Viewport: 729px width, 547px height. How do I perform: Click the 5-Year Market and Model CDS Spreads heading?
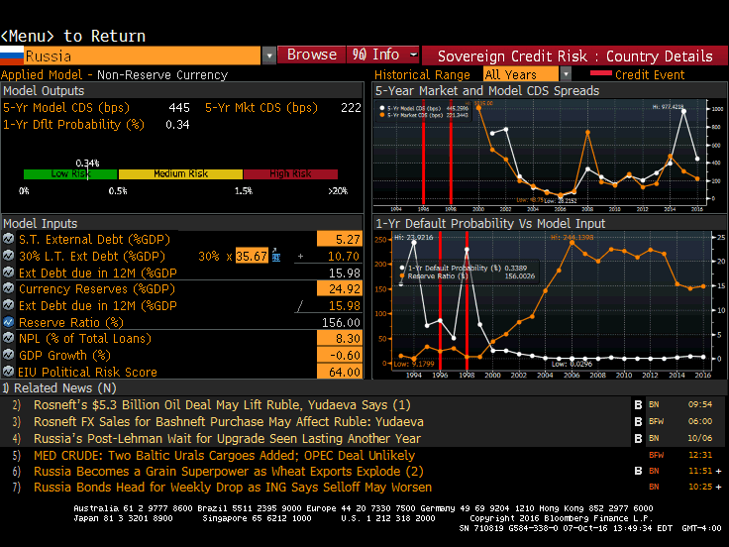pos(487,91)
